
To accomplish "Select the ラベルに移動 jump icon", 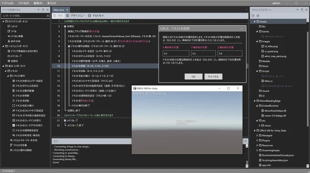I will coord(9,36).
